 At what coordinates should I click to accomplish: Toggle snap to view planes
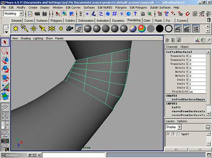coord(180,14)
